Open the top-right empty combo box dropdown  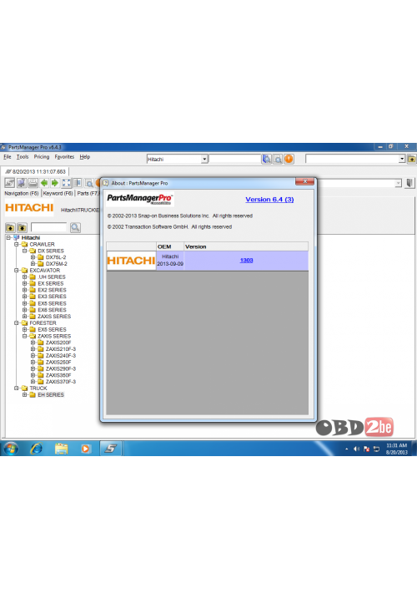coord(402,159)
